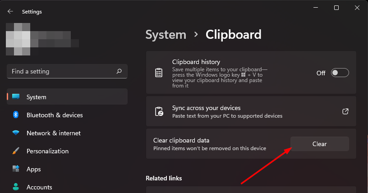This screenshot has height=193, width=368.
Task: Click the search magnifier icon
Action: 119,71
